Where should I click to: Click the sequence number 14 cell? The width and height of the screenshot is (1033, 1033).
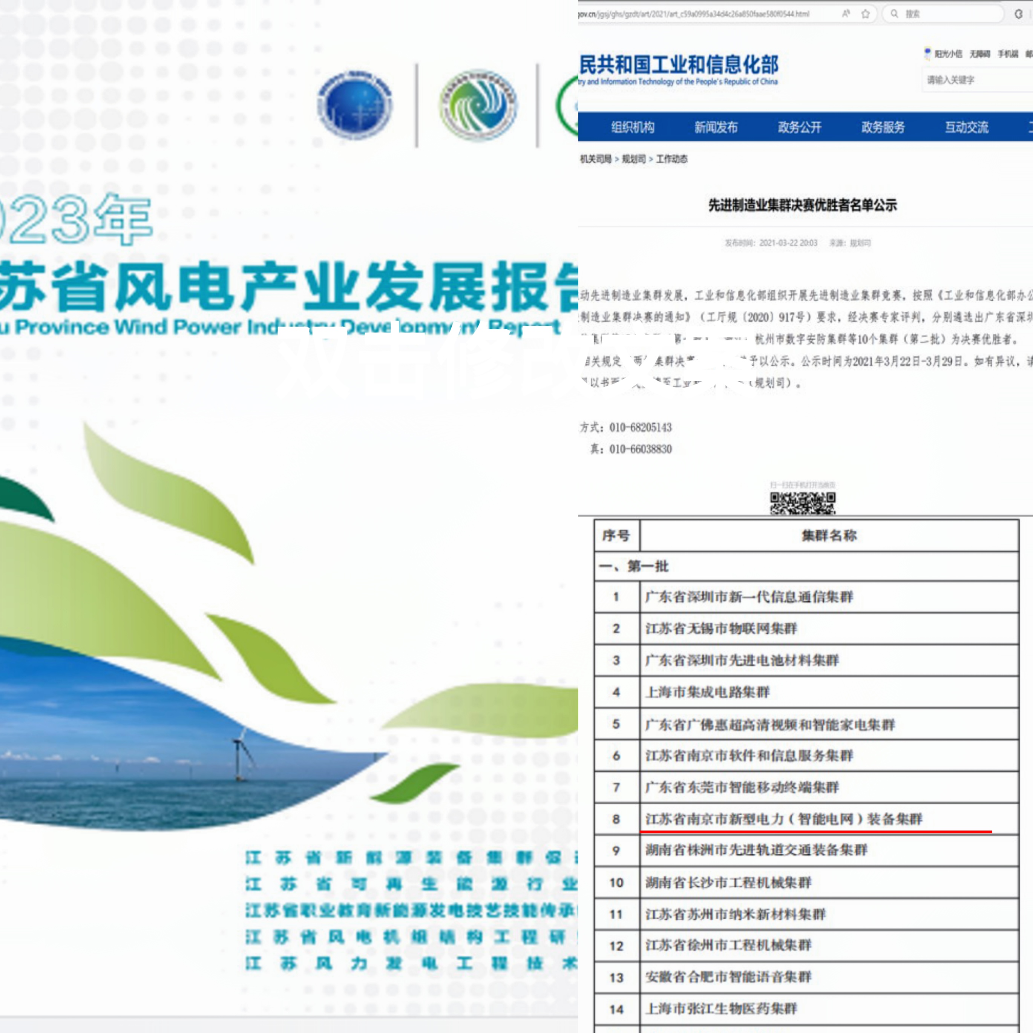click(616, 1009)
